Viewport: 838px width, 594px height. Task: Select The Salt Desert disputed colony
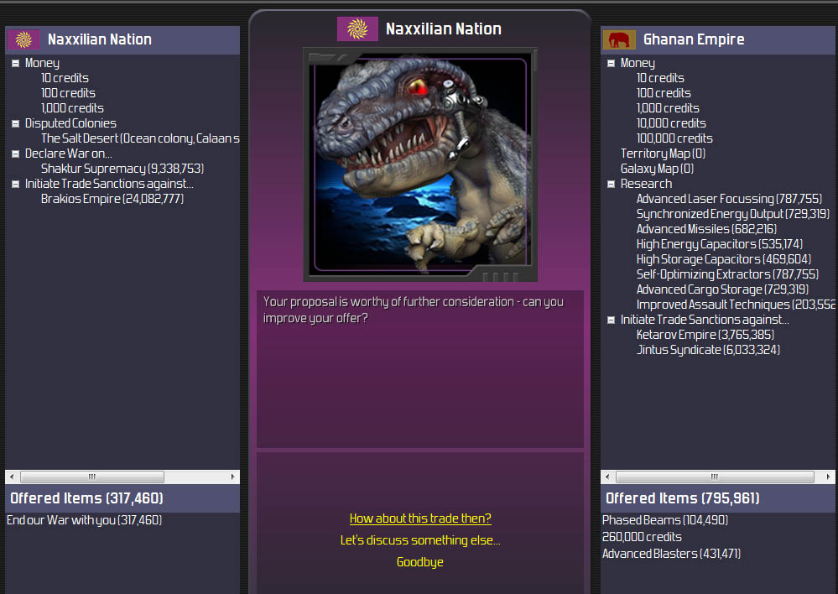point(140,138)
